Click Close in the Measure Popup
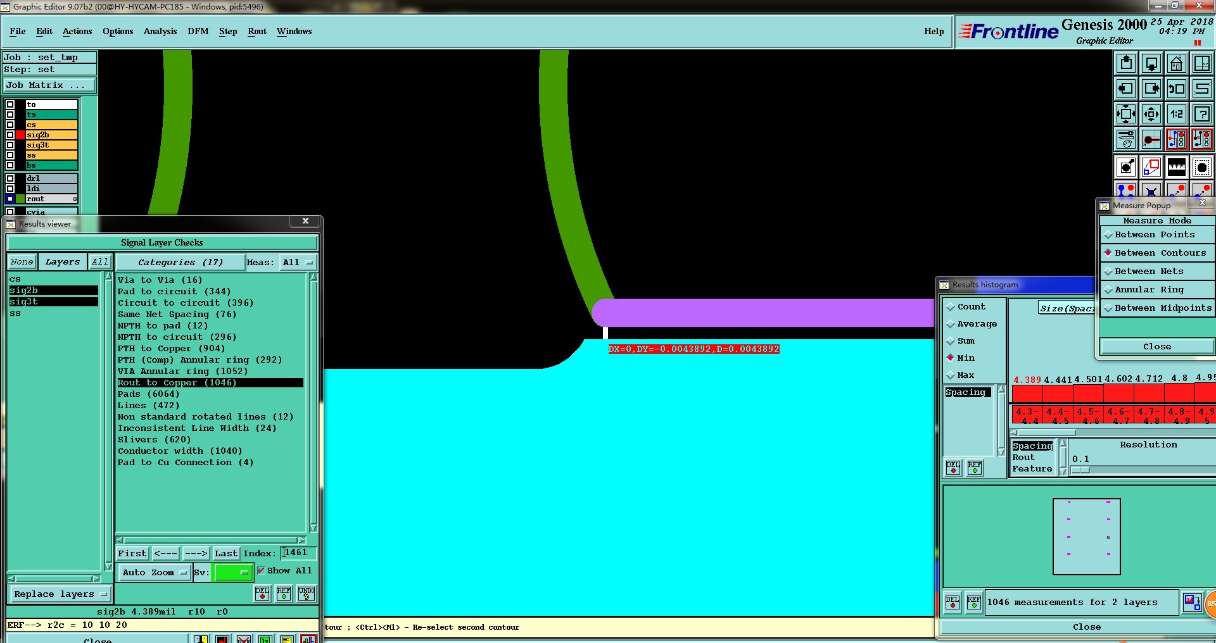This screenshot has height=643, width=1216. 1157,347
